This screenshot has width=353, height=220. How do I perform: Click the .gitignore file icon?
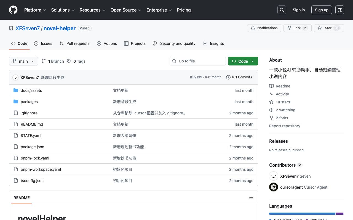[x=16, y=113]
